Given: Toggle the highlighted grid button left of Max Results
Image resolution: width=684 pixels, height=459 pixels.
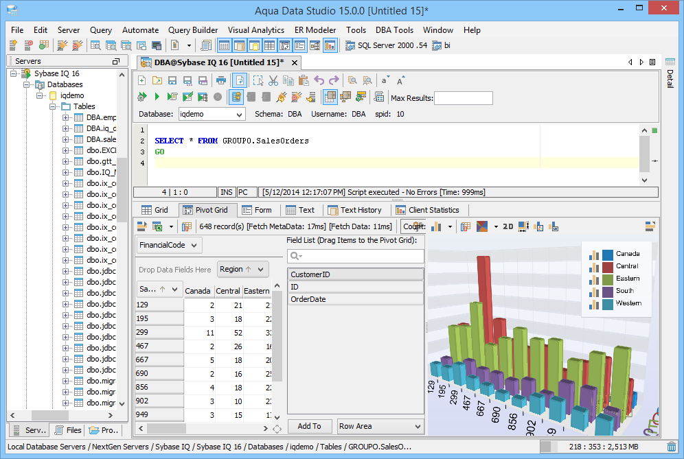Looking at the screenshot, I should tap(330, 97).
